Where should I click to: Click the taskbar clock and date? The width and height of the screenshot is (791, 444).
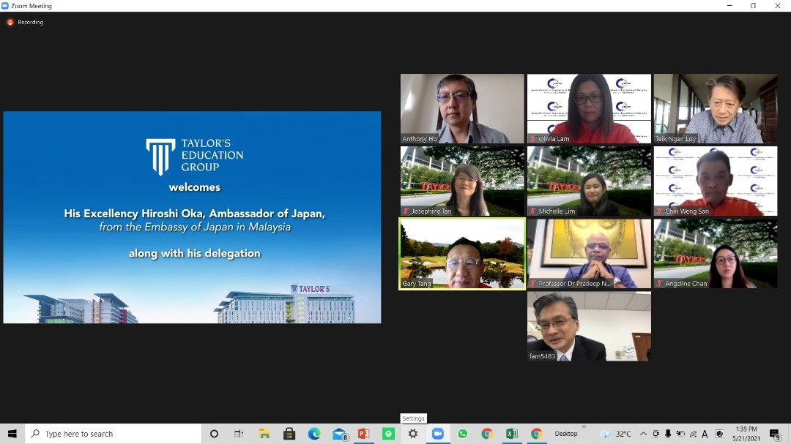(746, 434)
